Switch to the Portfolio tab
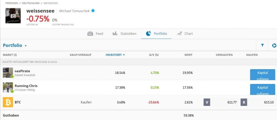 click(x=156, y=34)
